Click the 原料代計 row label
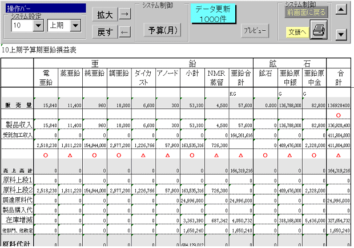Viewport: 354px width, 248px height. 16,243
